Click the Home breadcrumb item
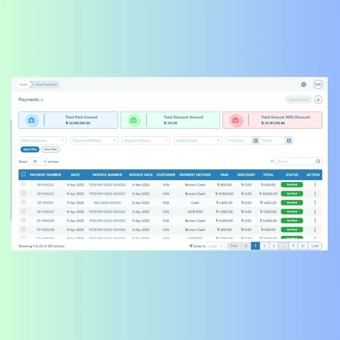The width and height of the screenshot is (340, 340). coord(23,84)
